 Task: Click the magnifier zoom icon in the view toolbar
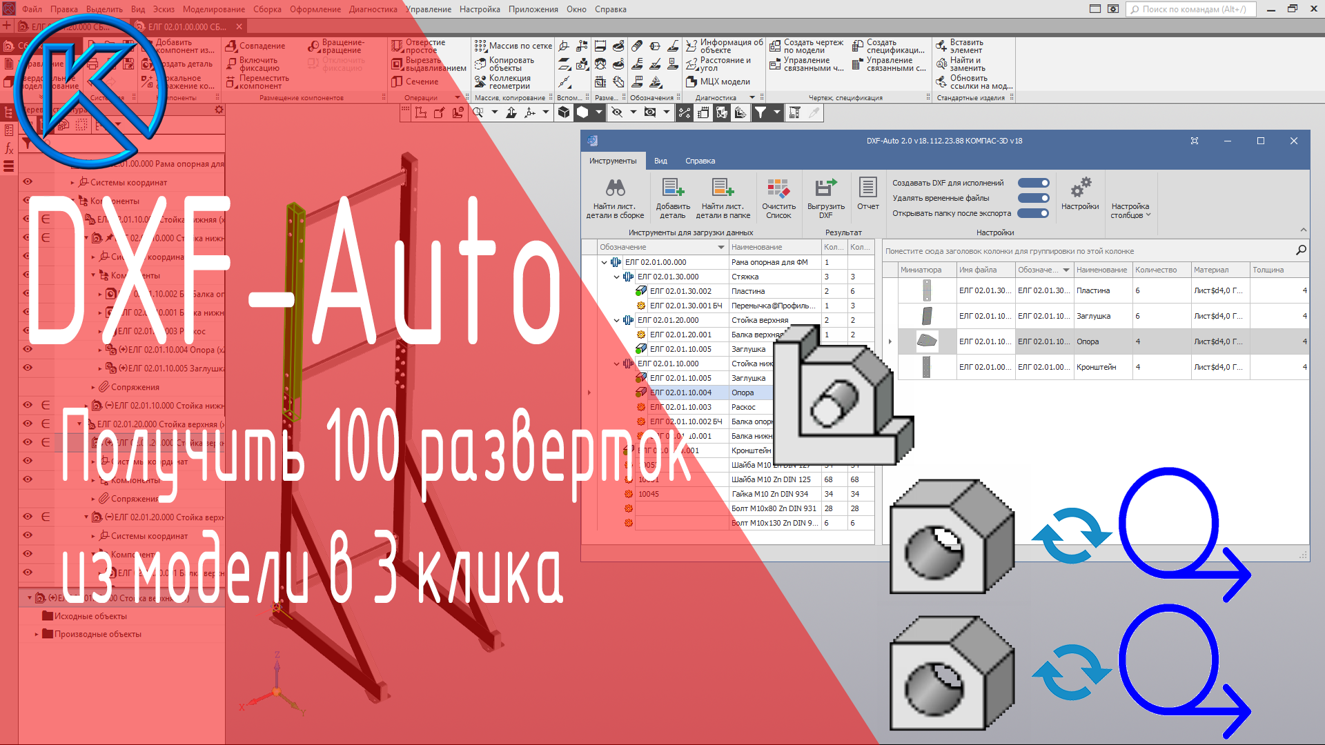(478, 112)
